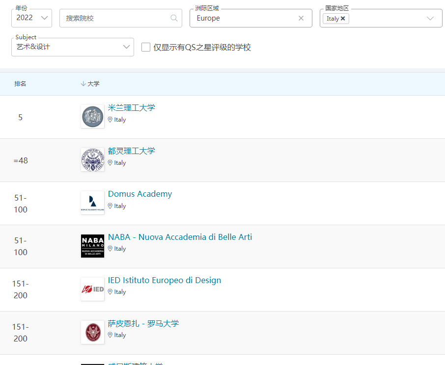The image size is (445, 365).
Task: Expand the country dropdown arrow
Action: (430, 19)
